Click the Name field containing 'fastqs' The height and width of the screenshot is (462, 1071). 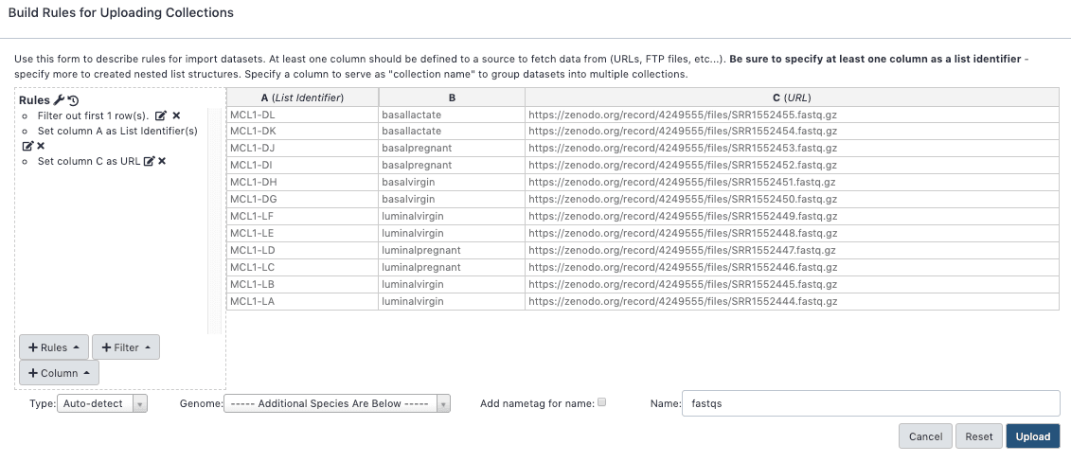click(869, 403)
